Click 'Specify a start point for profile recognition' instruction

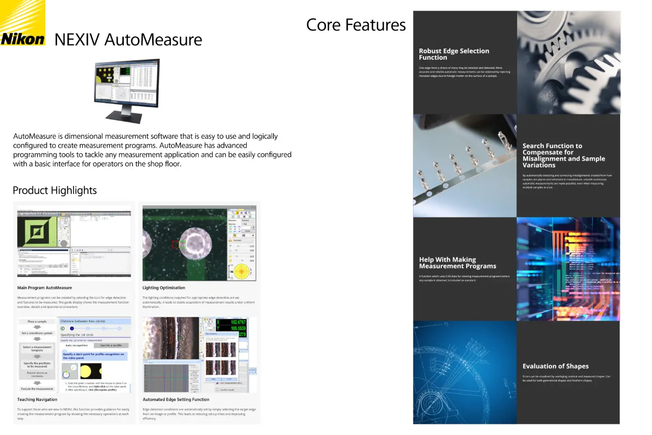point(95,356)
